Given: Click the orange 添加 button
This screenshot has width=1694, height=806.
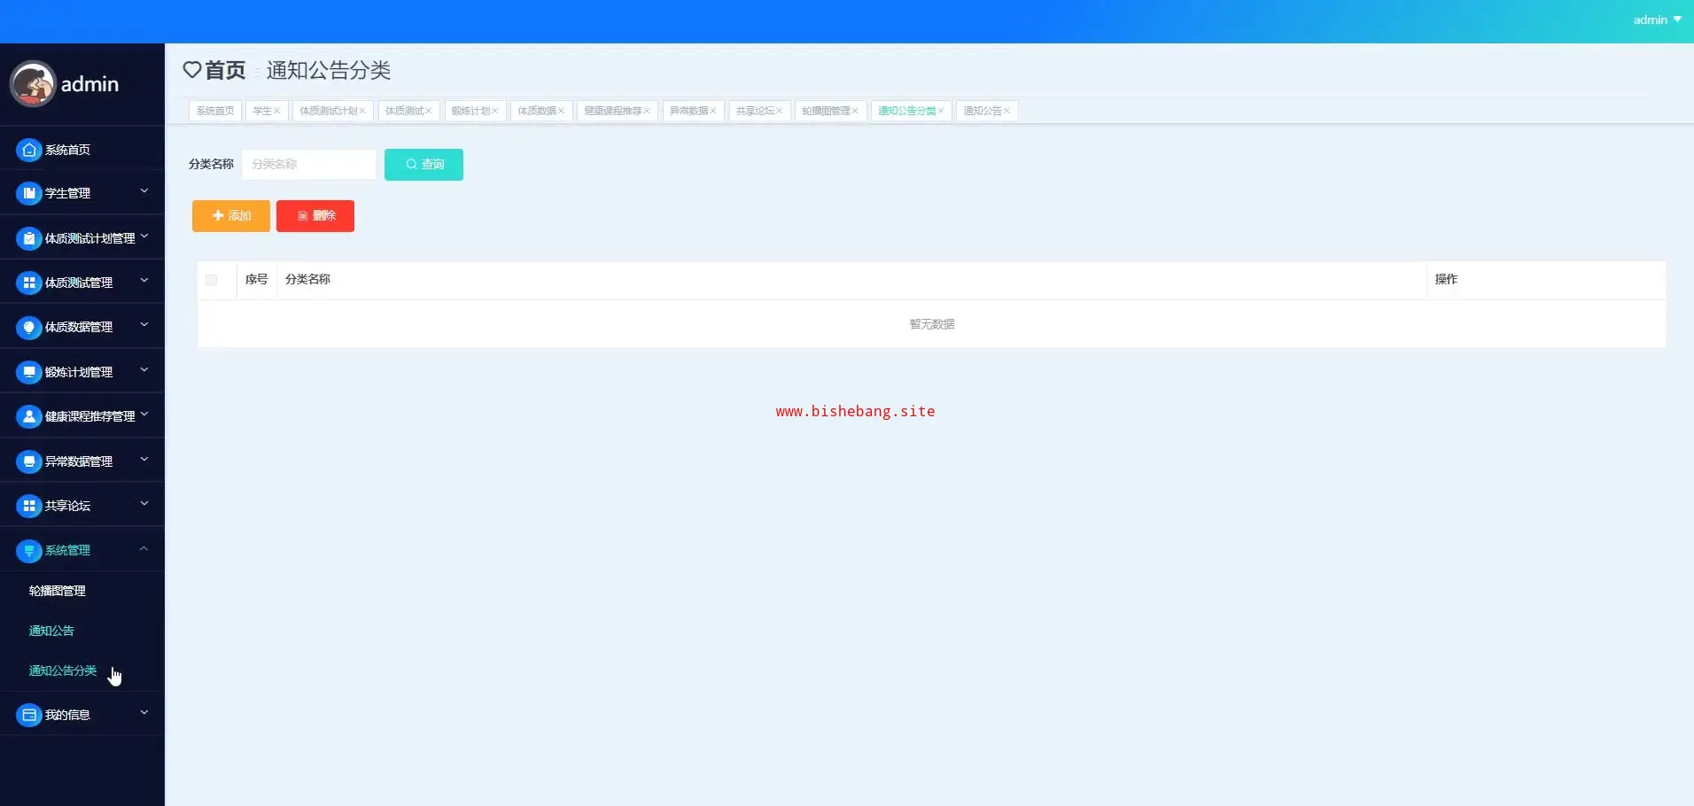Looking at the screenshot, I should pyautogui.click(x=231, y=216).
